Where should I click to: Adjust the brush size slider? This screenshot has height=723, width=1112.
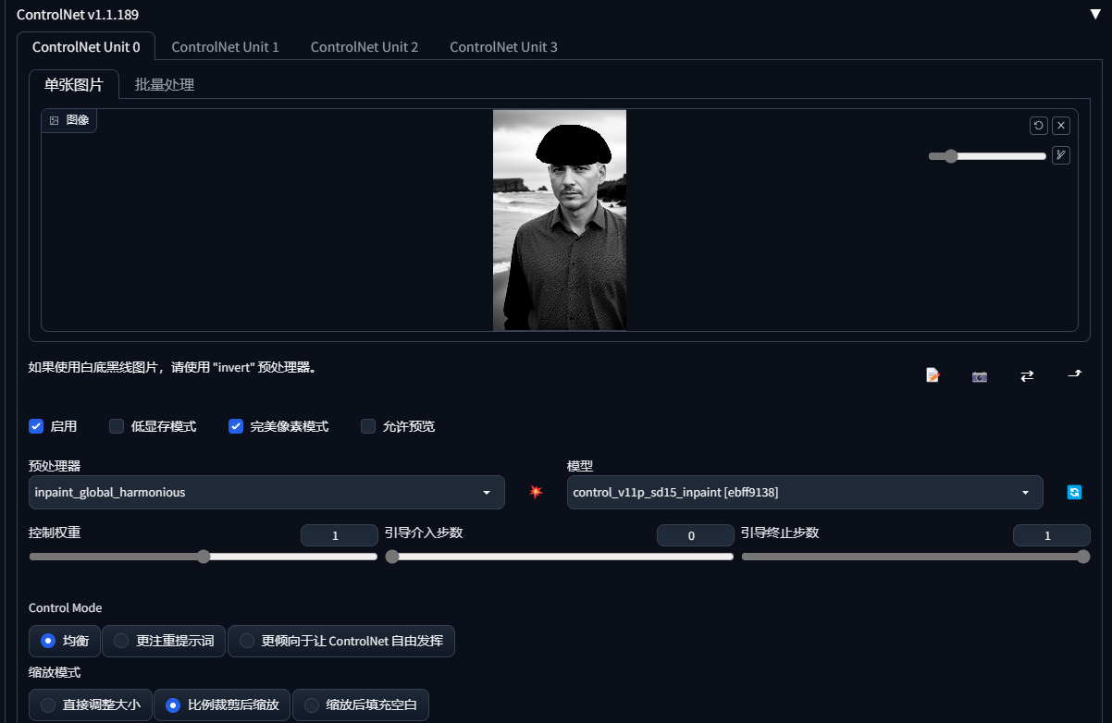tap(987, 156)
